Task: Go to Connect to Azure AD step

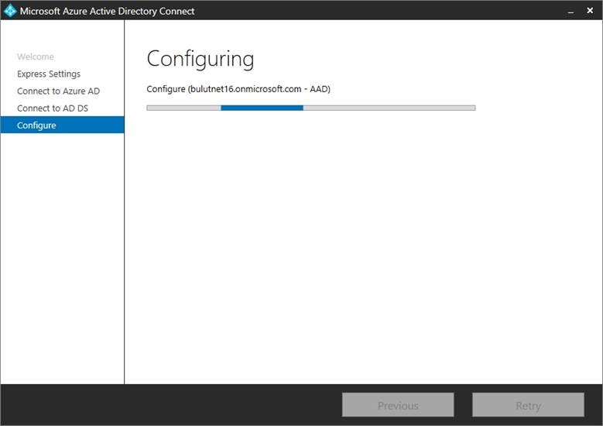Action: (59, 91)
